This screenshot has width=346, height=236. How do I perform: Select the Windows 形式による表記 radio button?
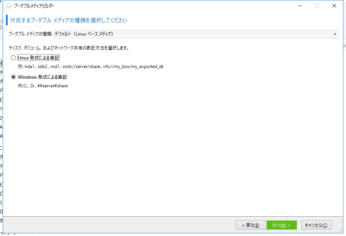click(x=14, y=77)
